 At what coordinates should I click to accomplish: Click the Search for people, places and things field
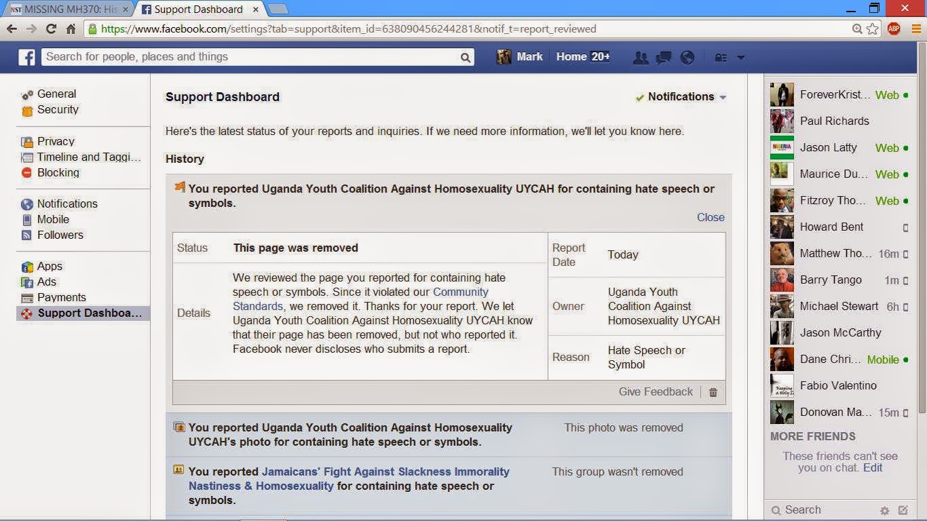[x=258, y=57]
